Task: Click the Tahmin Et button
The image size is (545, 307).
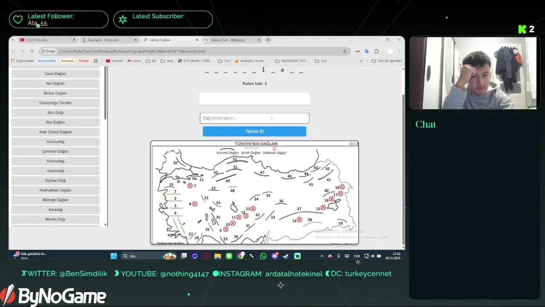Action: (254, 131)
